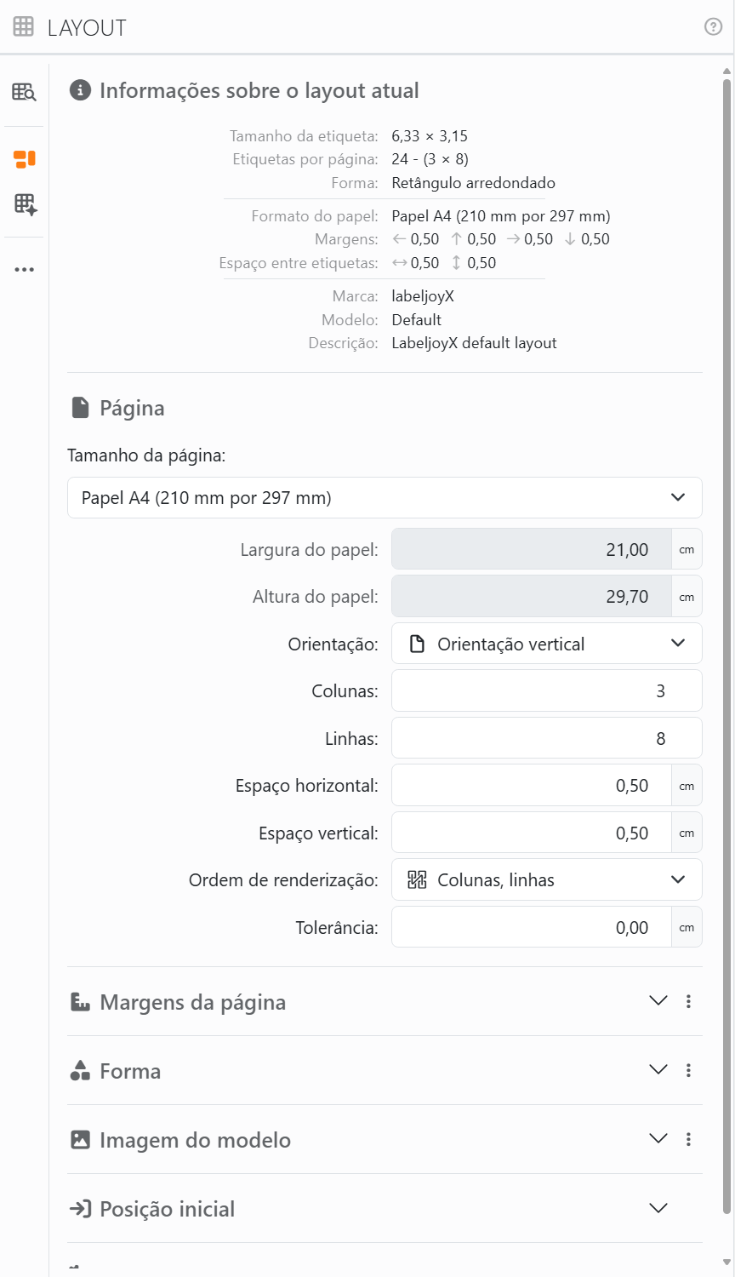Click the vertical scrollbar of the panel

click(726, 647)
